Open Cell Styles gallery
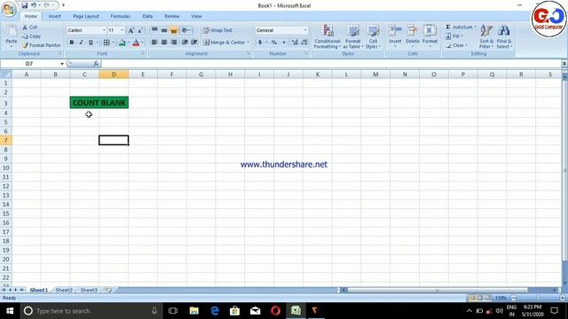This screenshot has width=568, height=319. 373,36
